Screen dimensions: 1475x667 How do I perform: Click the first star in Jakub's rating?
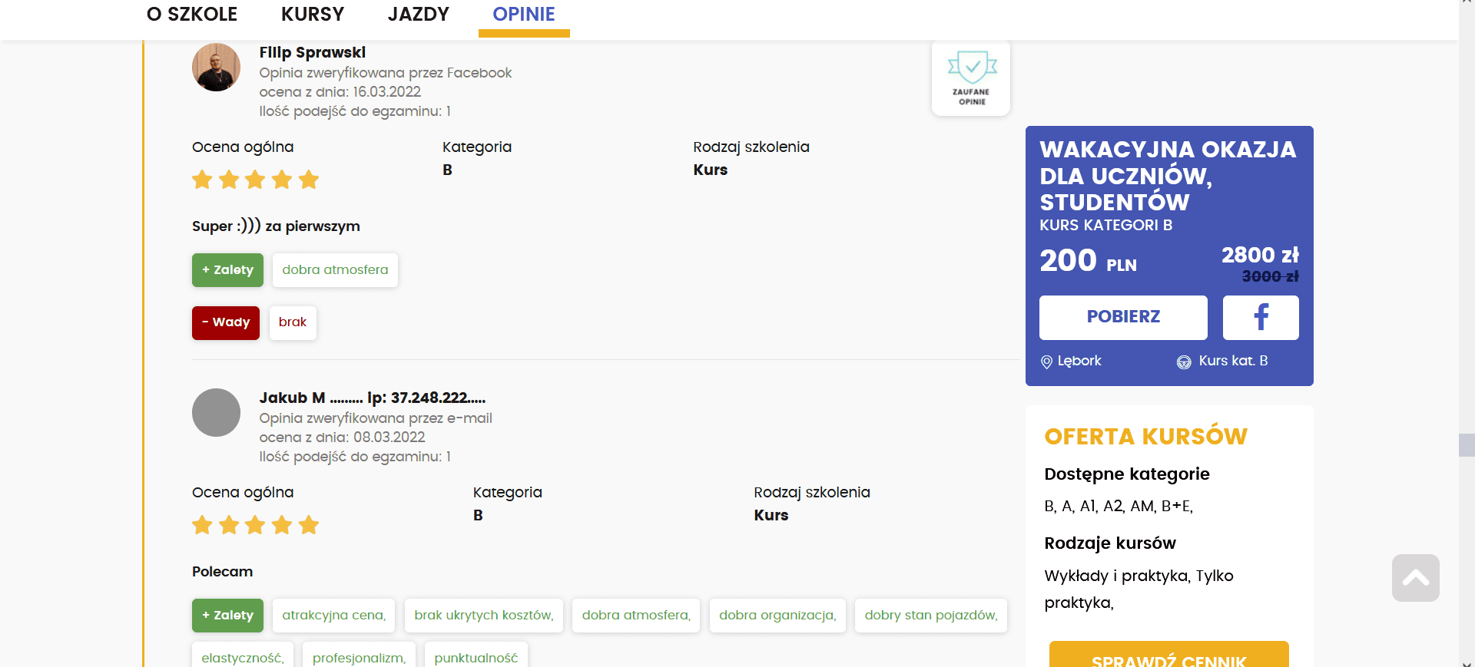202,525
